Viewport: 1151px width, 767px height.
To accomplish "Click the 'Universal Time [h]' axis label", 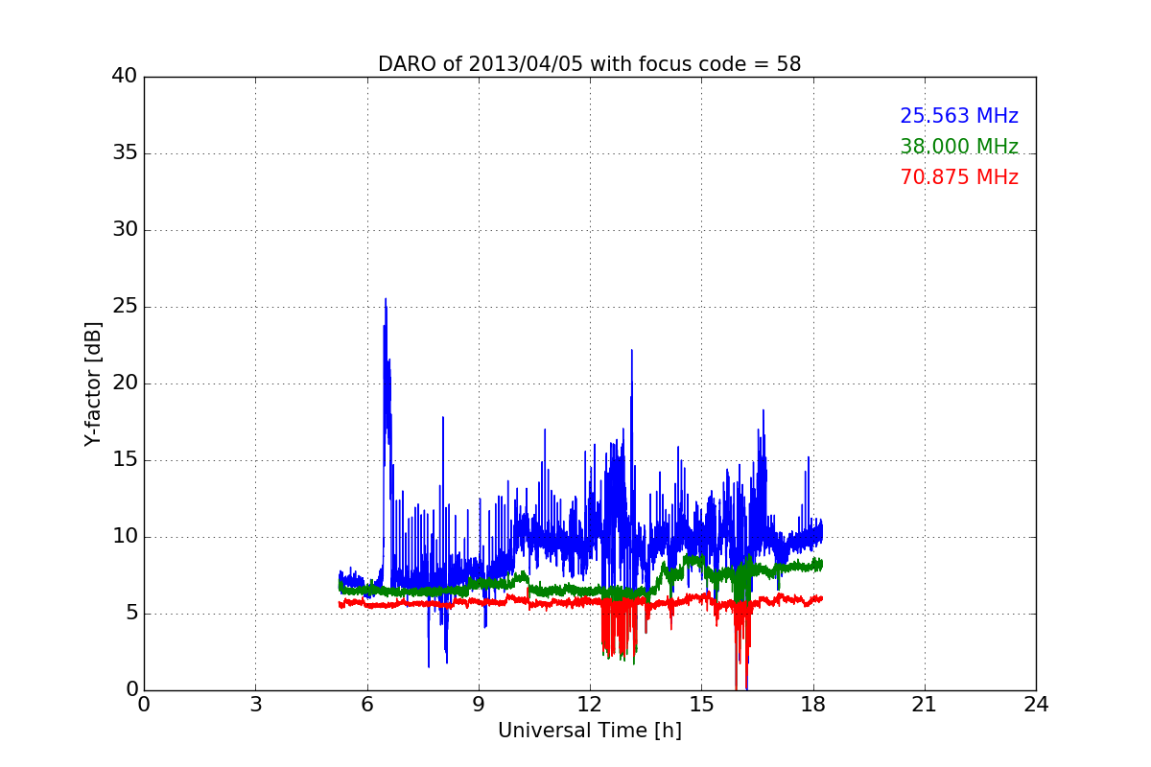I will point(589,731).
